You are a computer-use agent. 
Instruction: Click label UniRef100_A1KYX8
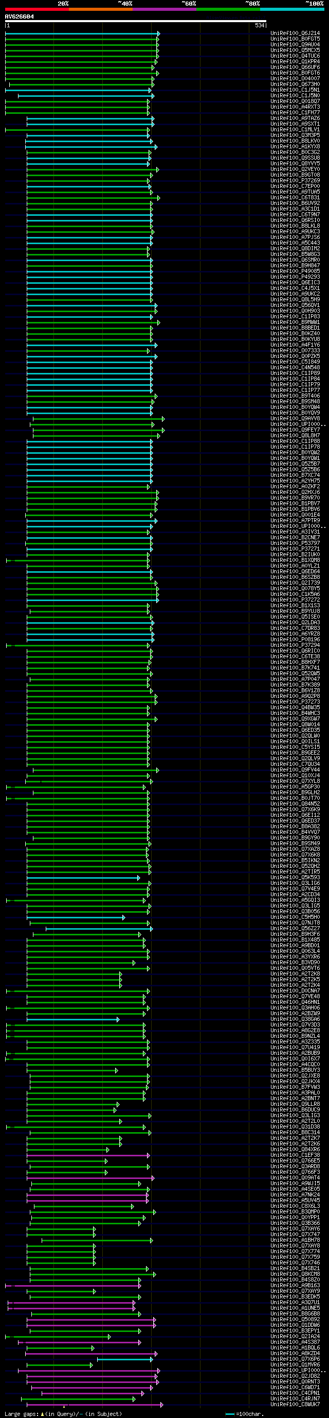pos(295,147)
